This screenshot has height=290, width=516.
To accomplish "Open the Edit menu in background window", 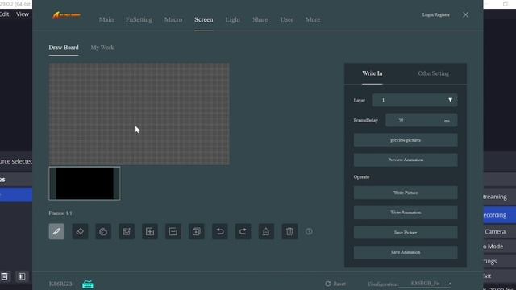I will [4, 14].
